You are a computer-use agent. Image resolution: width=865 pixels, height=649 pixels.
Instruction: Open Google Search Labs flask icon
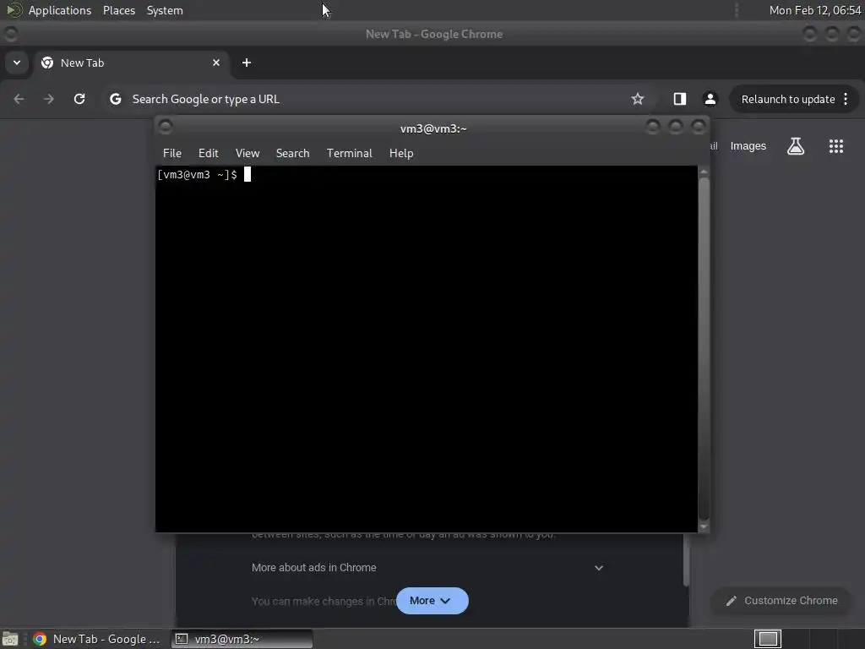click(x=796, y=146)
